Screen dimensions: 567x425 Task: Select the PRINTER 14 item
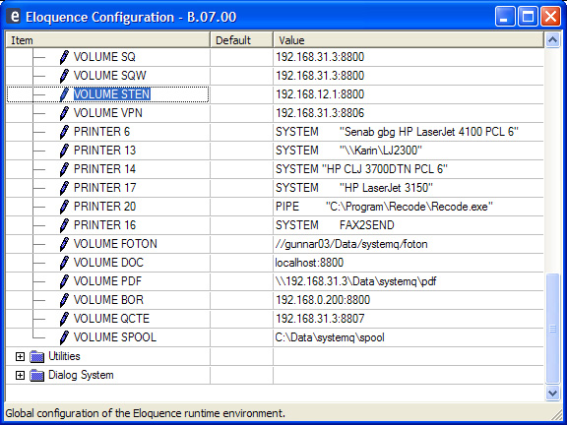tap(105, 169)
